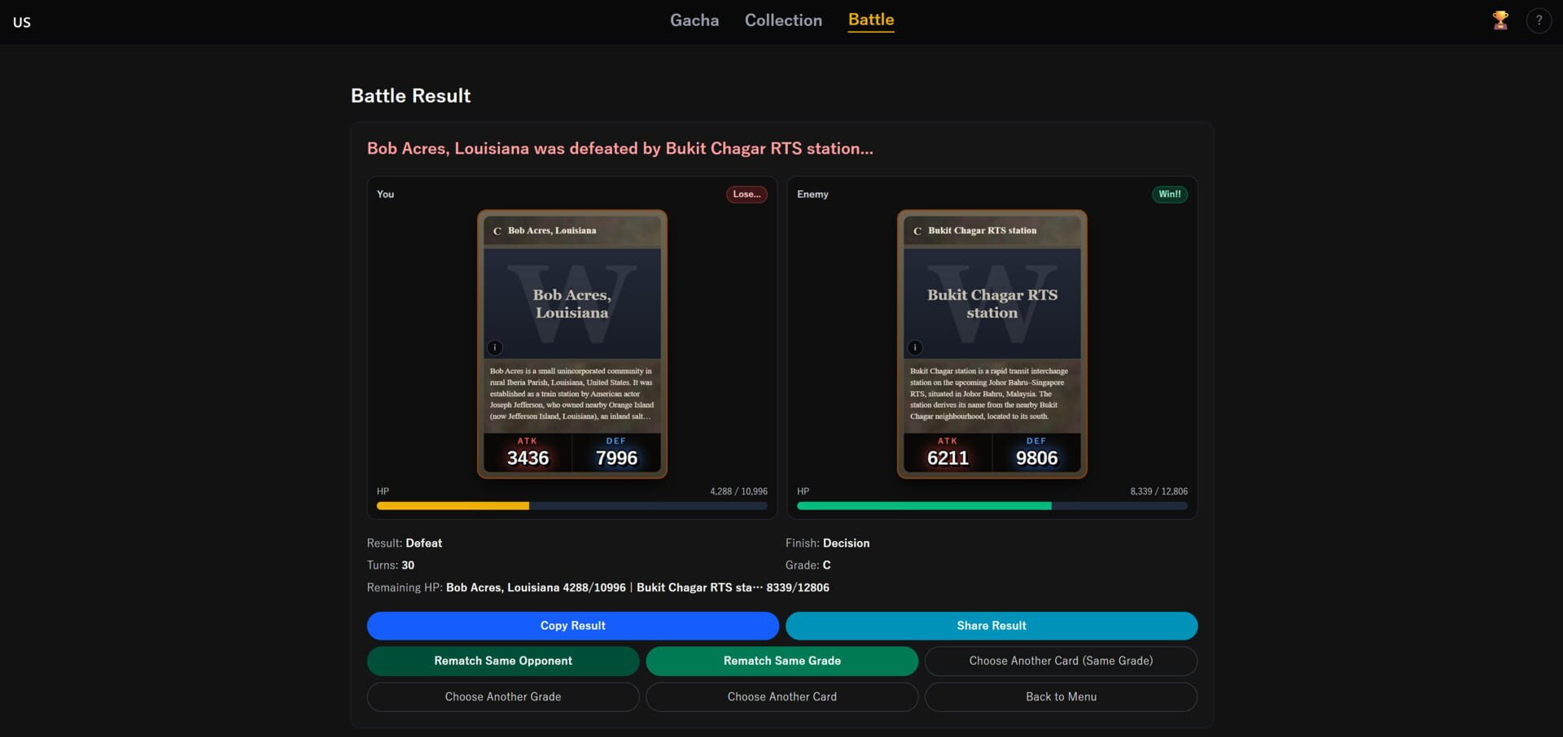Select the Battle tab
1563x737 pixels.
[870, 20]
